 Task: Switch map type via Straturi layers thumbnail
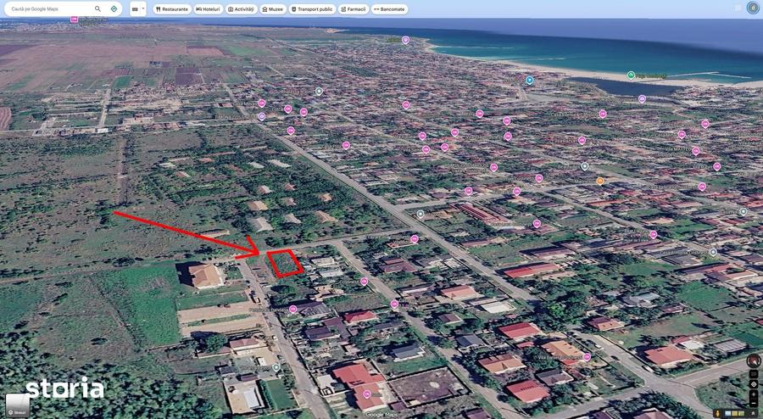point(18,405)
